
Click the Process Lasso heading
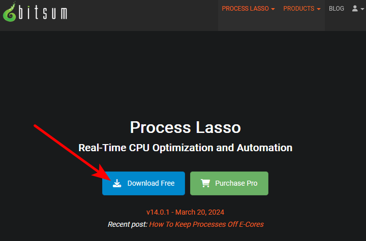185,127
